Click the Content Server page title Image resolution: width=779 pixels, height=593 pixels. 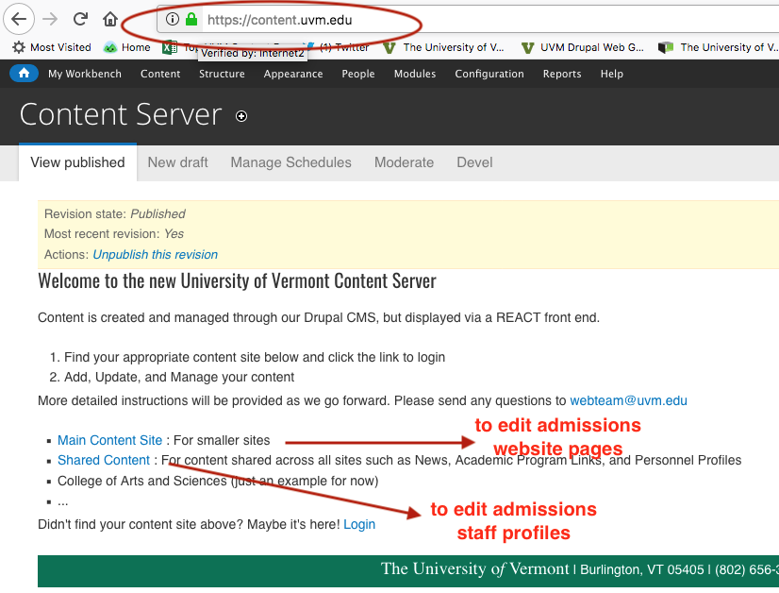[121, 114]
